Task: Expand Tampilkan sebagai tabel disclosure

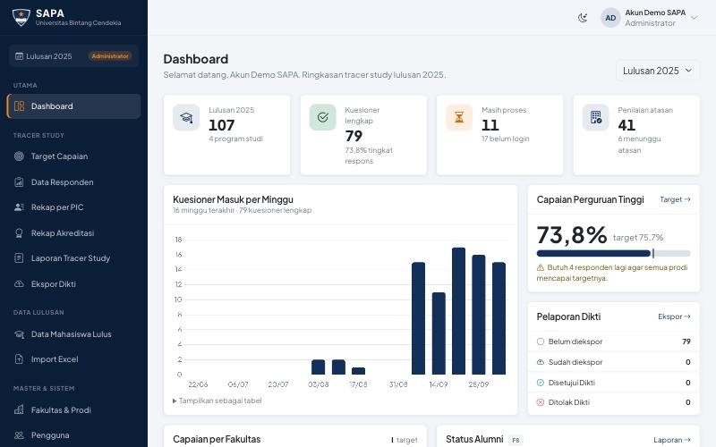Action: tap(217, 401)
